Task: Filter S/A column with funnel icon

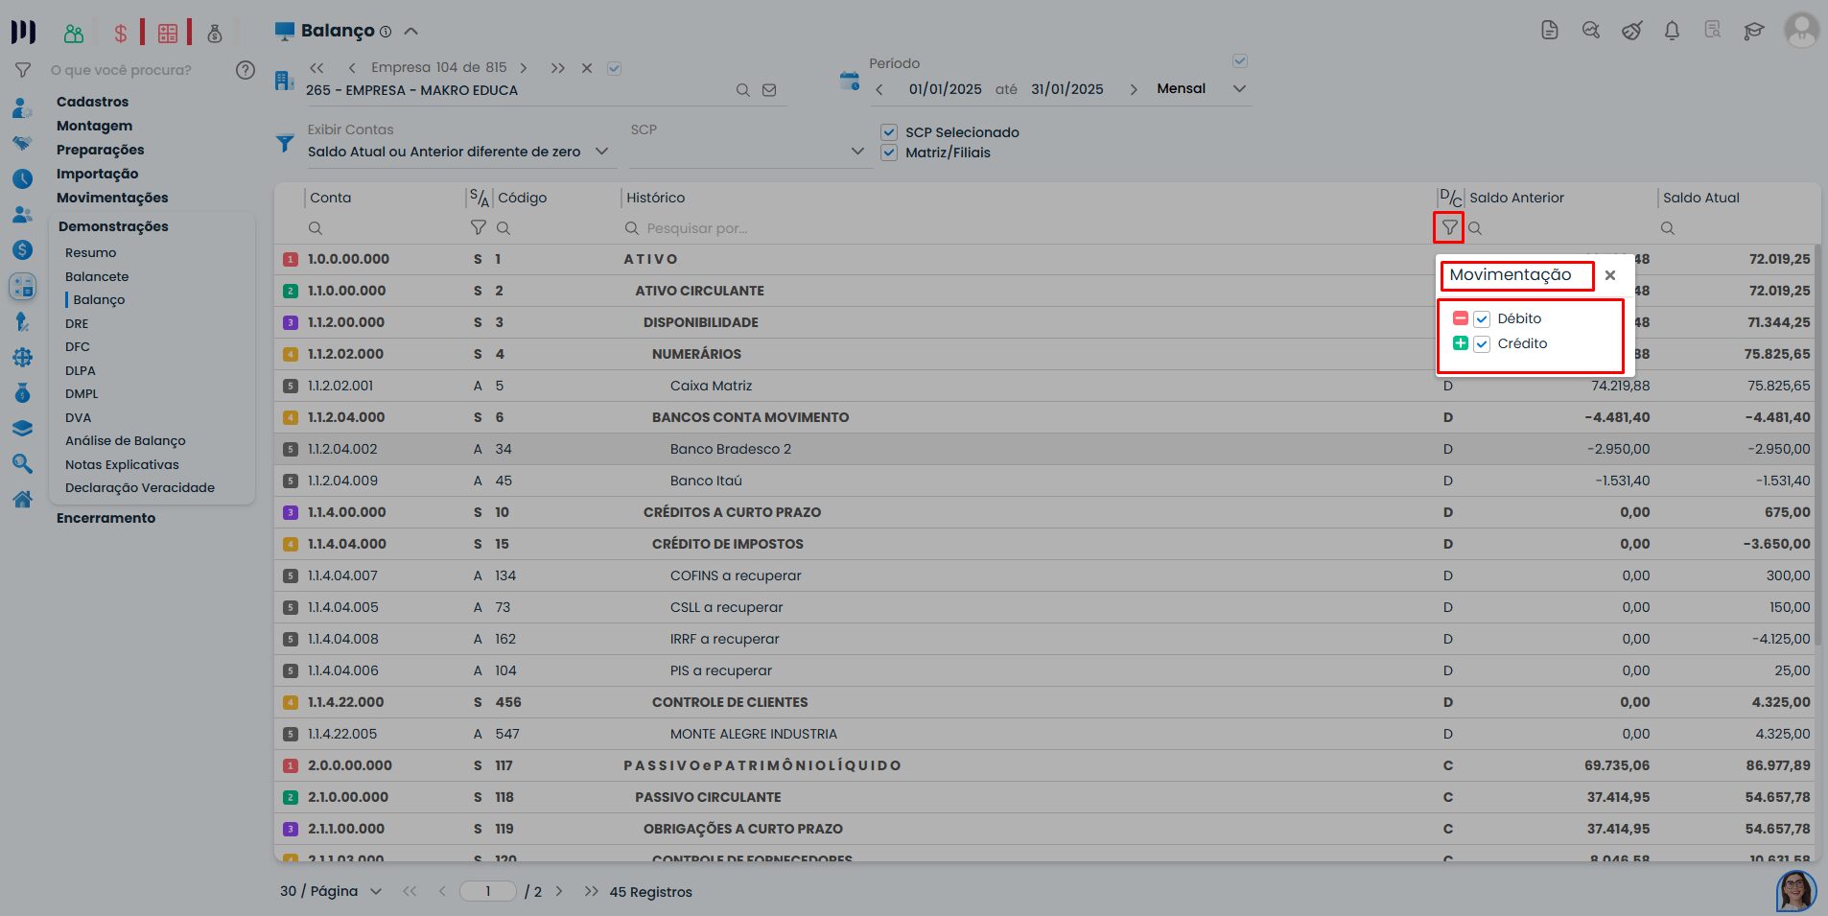Action: coord(478,228)
